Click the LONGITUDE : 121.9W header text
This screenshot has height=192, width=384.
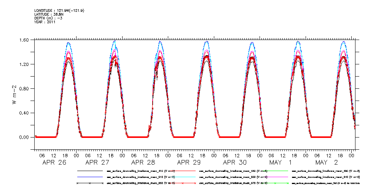click(59, 11)
